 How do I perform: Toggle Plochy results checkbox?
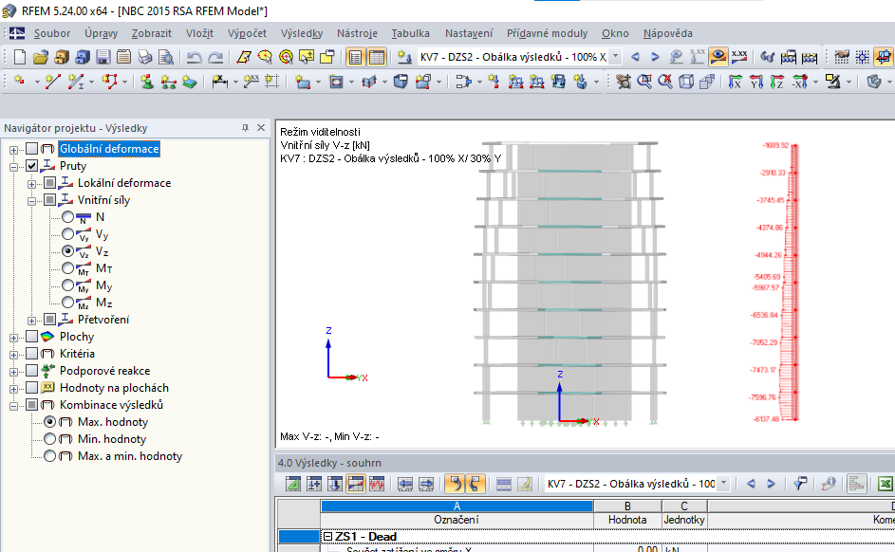tap(32, 337)
